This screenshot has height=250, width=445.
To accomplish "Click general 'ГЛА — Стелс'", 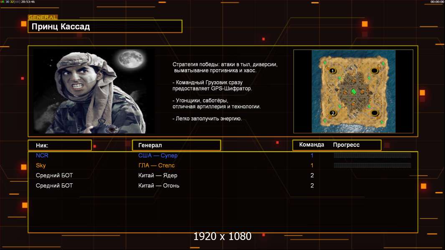I will coord(157,165).
